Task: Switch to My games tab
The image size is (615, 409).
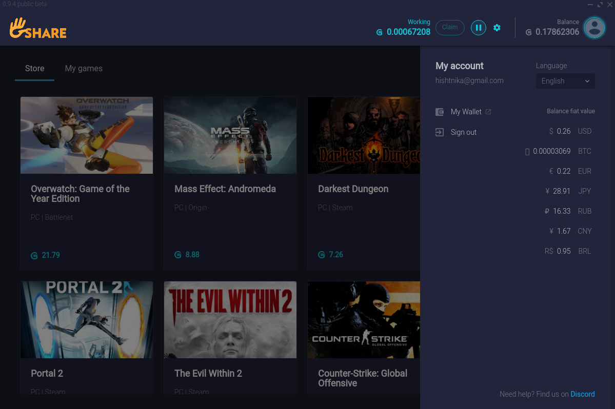Action: pyautogui.click(x=84, y=69)
